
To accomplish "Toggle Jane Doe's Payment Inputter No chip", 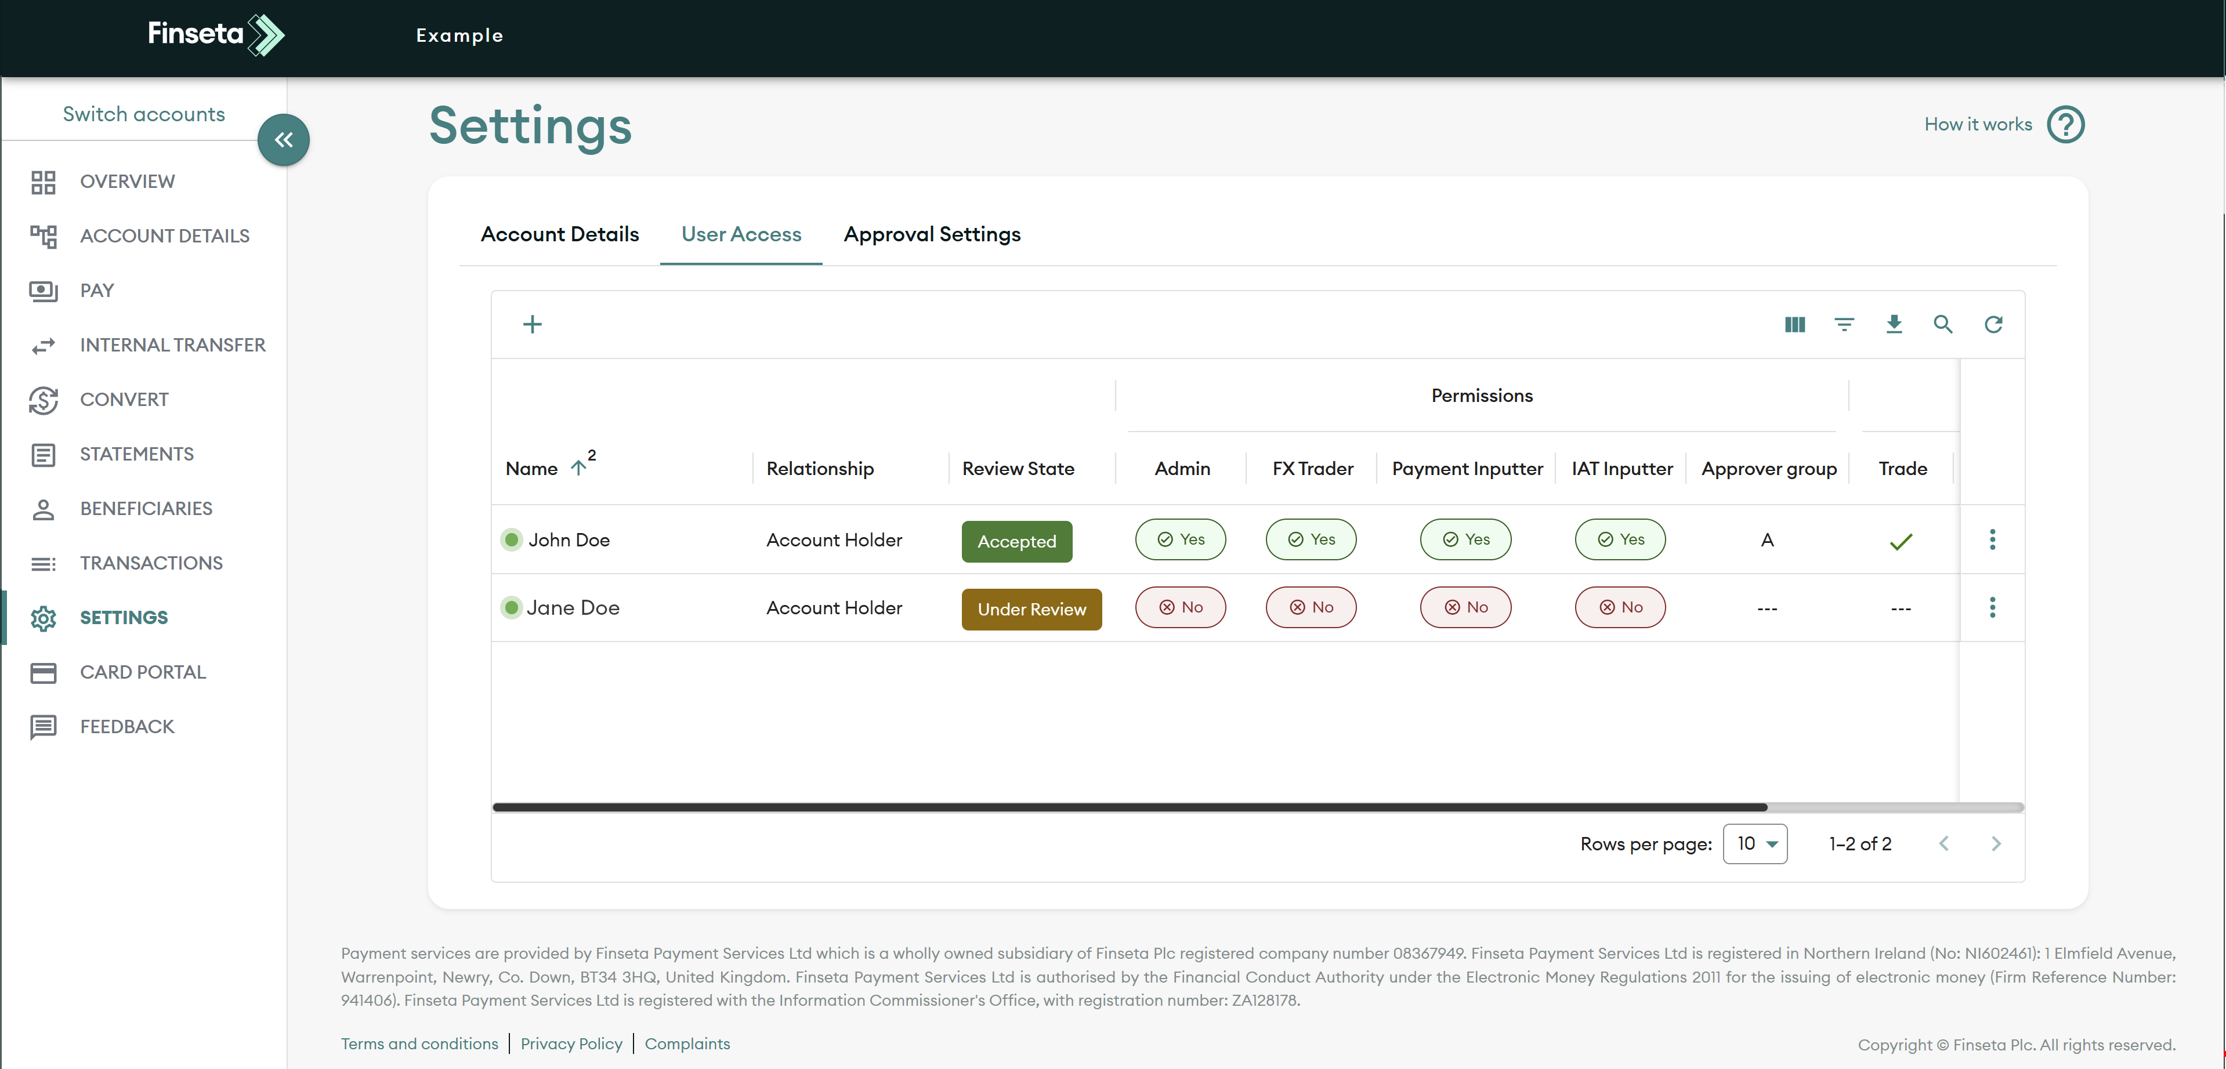I will (1465, 607).
